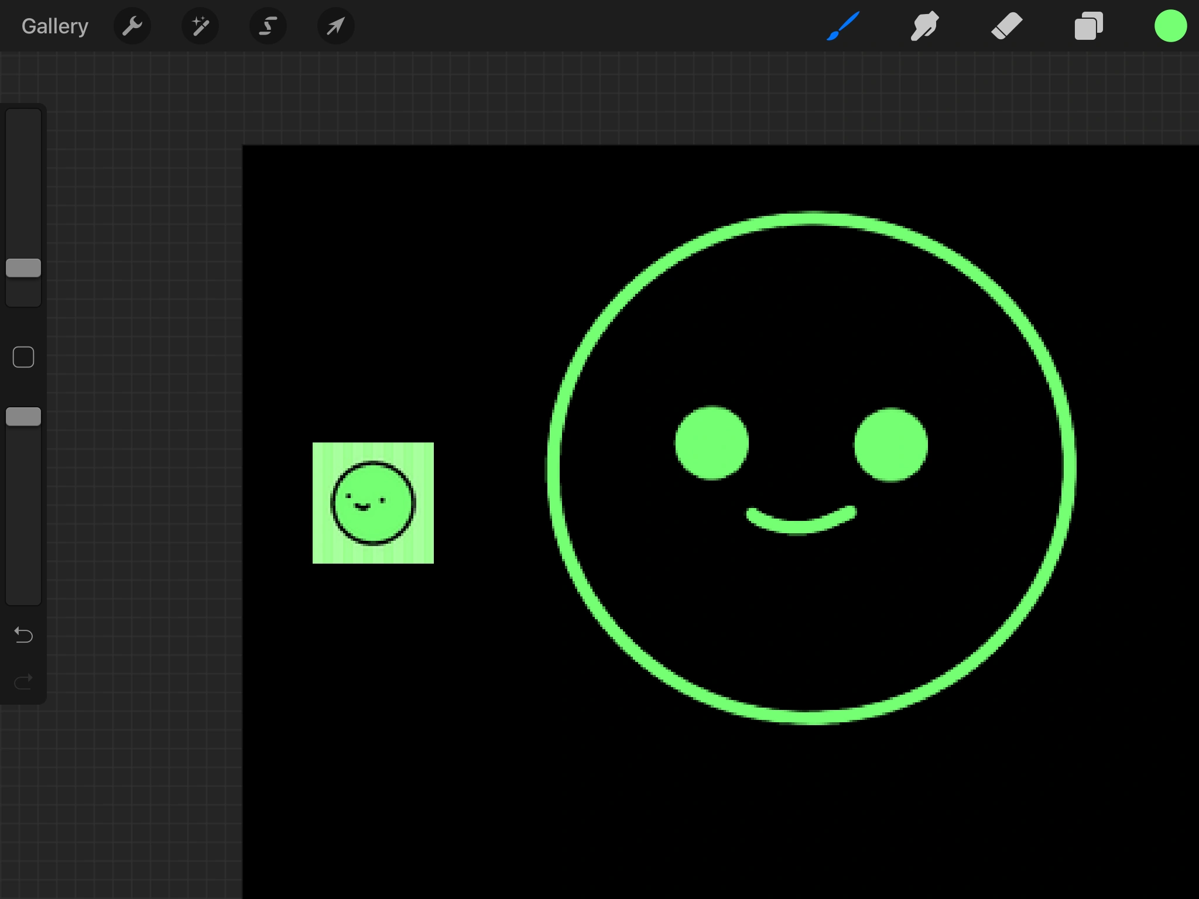
Task: Tap the brush size slider handle
Action: (x=23, y=268)
